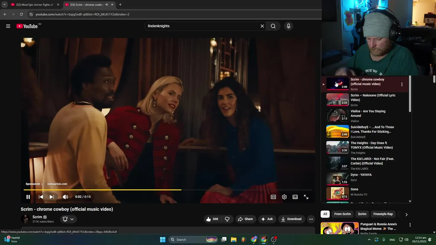Open a new browser tab
436x245 pixels.
[120, 5]
